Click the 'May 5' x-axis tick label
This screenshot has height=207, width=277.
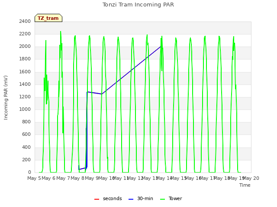(34, 178)
